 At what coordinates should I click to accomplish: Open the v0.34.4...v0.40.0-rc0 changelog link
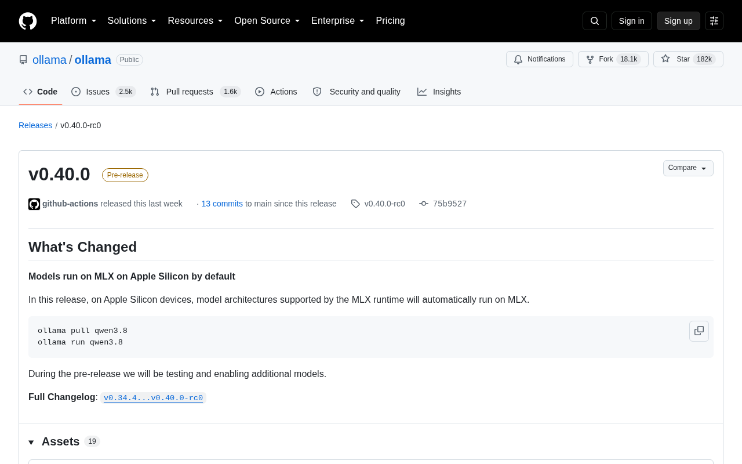[x=153, y=398]
